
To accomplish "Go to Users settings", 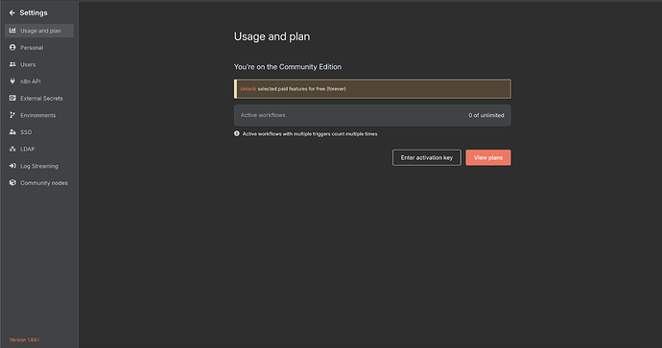I will [x=38, y=64].
